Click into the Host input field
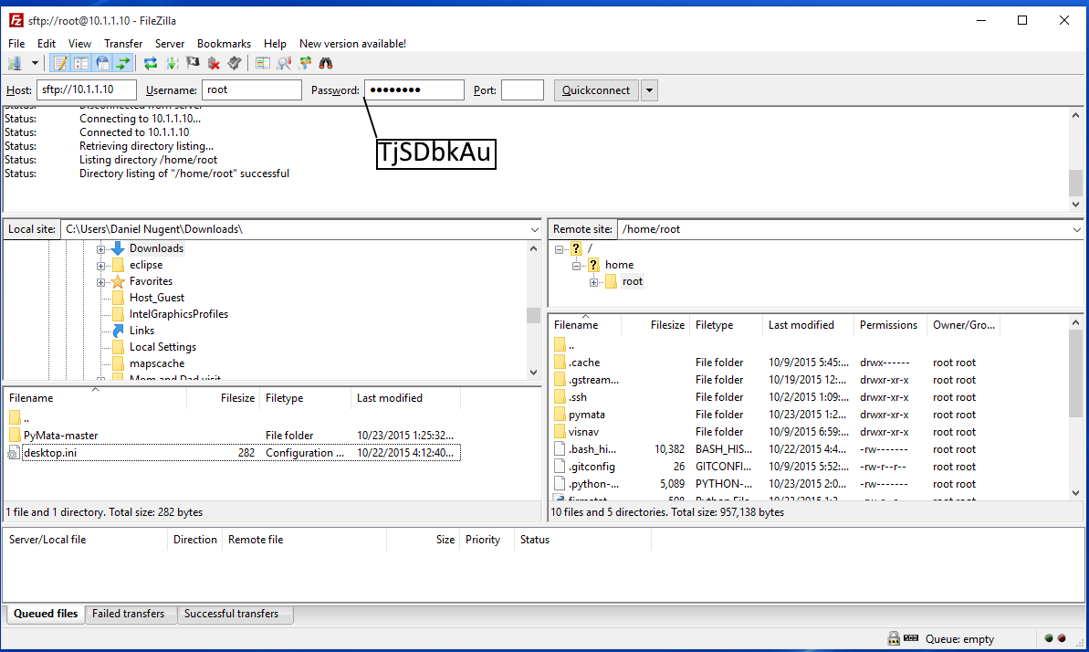The image size is (1089, 652). click(x=87, y=90)
